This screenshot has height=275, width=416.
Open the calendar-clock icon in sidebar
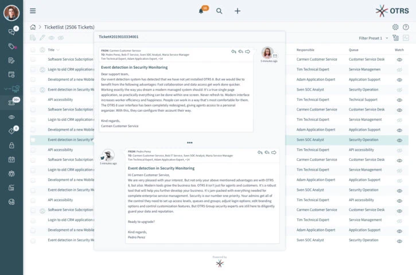pyautogui.click(x=11, y=74)
